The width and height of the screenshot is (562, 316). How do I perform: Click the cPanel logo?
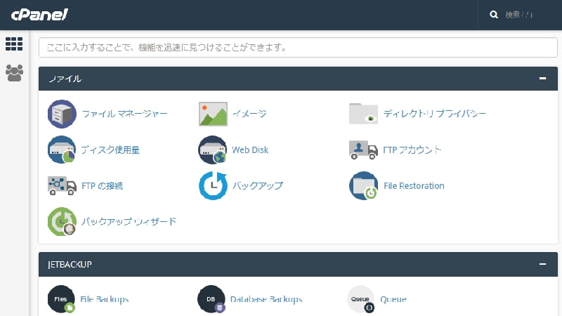(39, 14)
